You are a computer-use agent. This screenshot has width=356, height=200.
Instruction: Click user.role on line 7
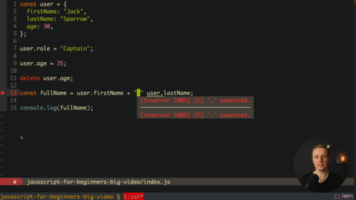35,48
